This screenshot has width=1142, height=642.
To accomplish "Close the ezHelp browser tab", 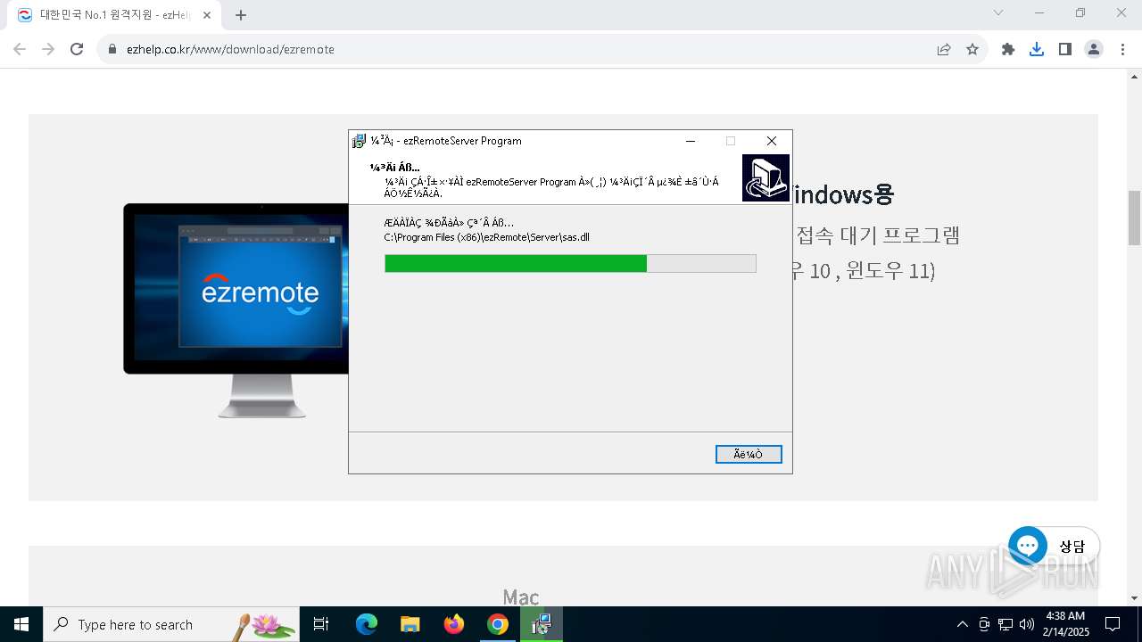I will click(207, 14).
